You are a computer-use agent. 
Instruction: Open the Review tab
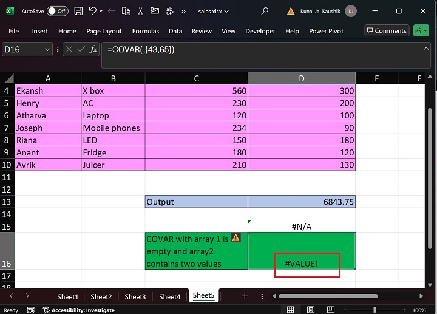pos(202,31)
